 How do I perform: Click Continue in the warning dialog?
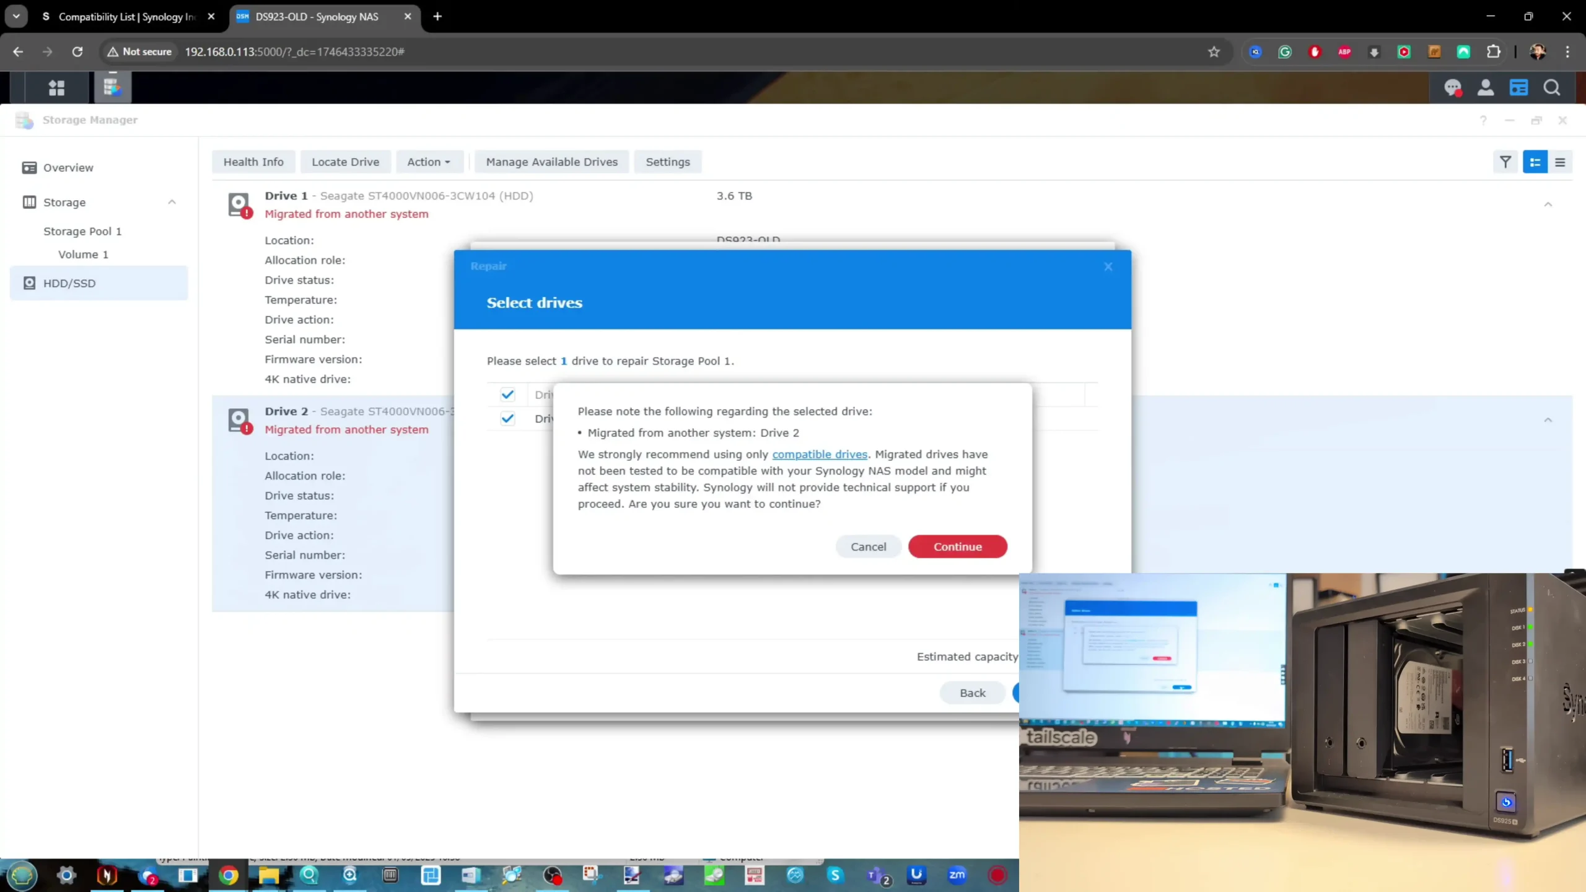click(958, 547)
